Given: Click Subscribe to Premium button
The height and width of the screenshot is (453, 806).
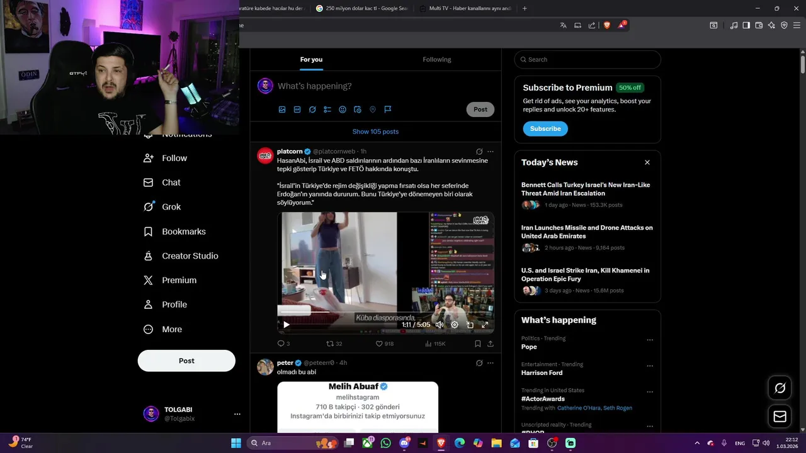Looking at the screenshot, I should click(x=545, y=128).
